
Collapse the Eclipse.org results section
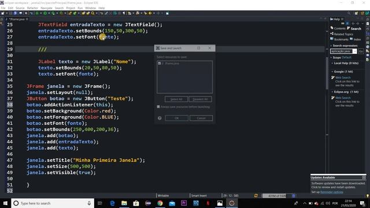tap(332, 92)
